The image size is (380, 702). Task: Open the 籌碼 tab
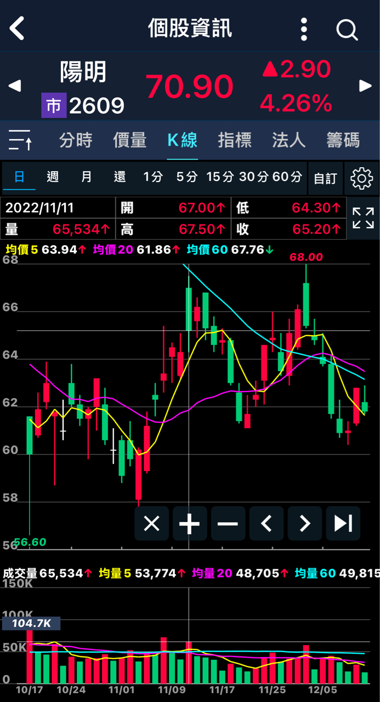[343, 140]
